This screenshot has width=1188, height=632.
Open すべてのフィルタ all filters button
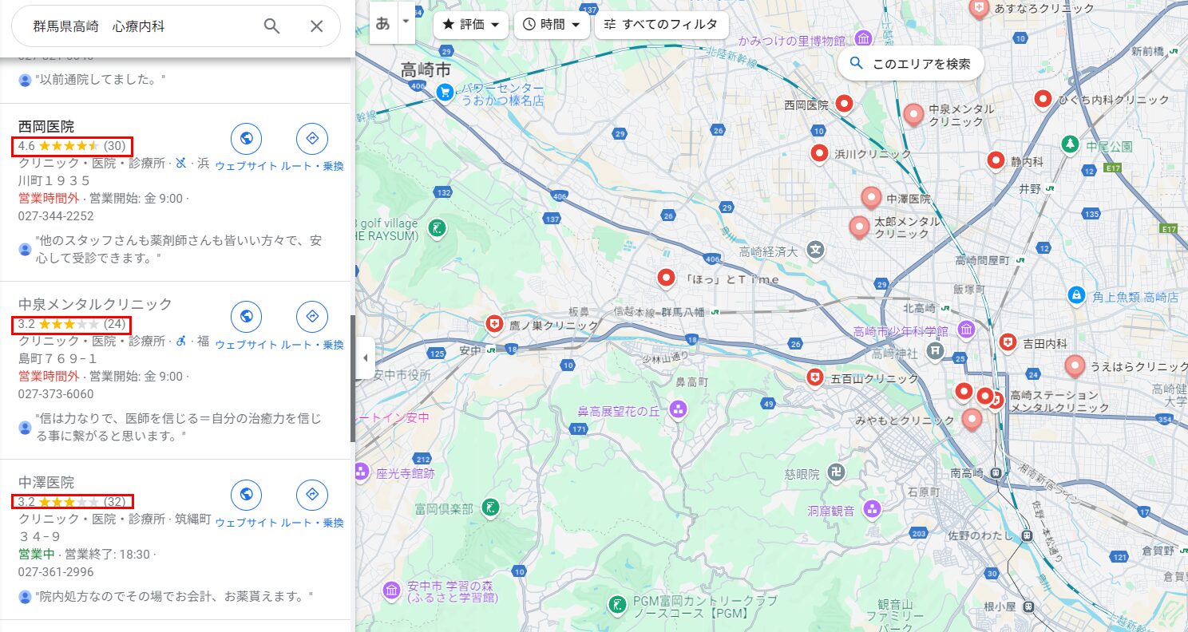661,24
